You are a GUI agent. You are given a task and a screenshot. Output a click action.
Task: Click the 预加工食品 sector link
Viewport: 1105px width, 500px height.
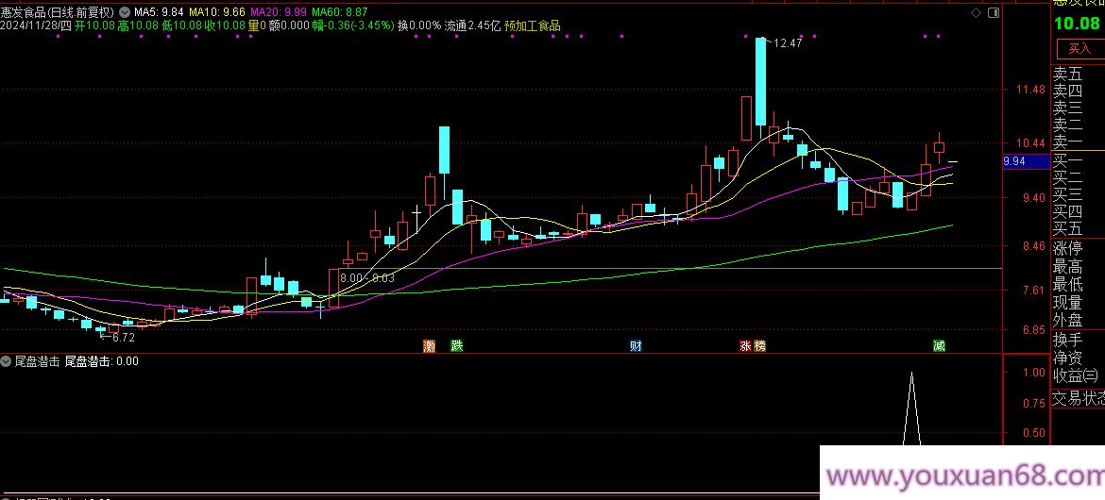(532, 25)
